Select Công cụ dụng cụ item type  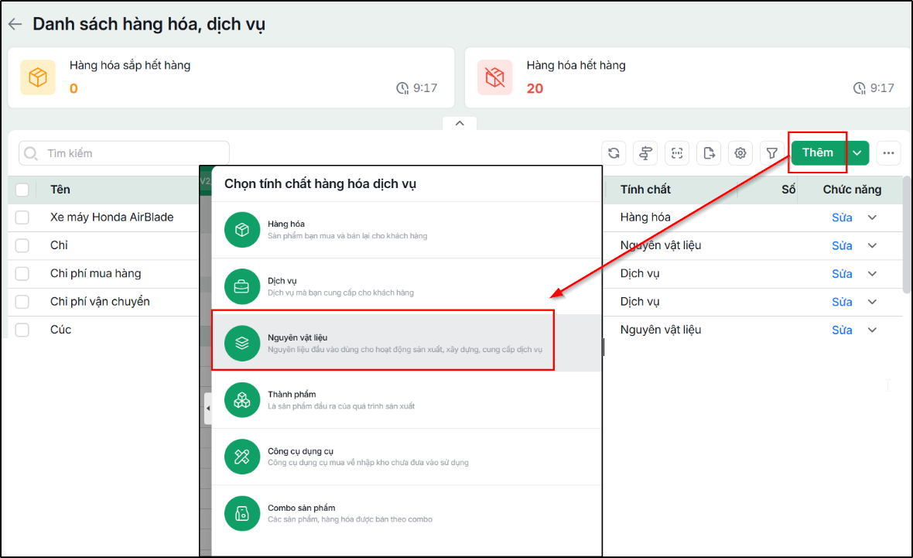pos(406,457)
